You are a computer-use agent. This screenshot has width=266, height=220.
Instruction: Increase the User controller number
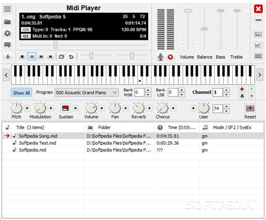point(227,107)
